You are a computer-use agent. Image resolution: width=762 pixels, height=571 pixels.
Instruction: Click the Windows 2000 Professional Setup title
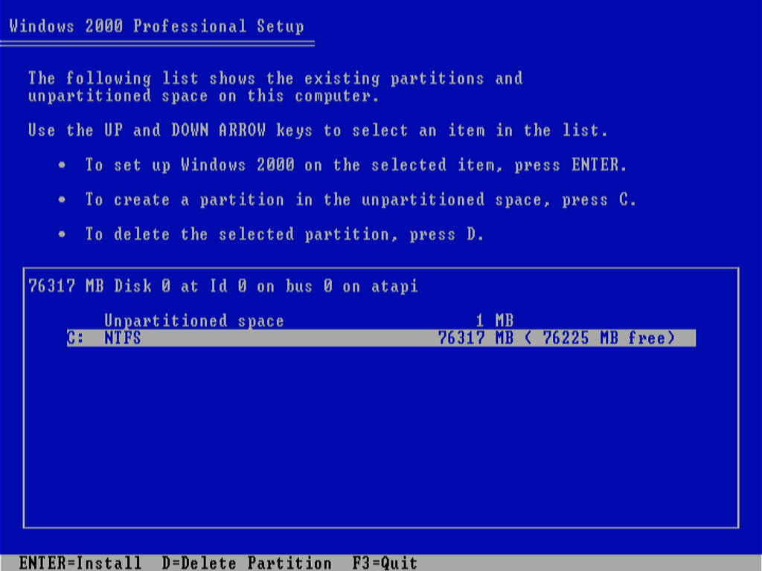(x=156, y=26)
